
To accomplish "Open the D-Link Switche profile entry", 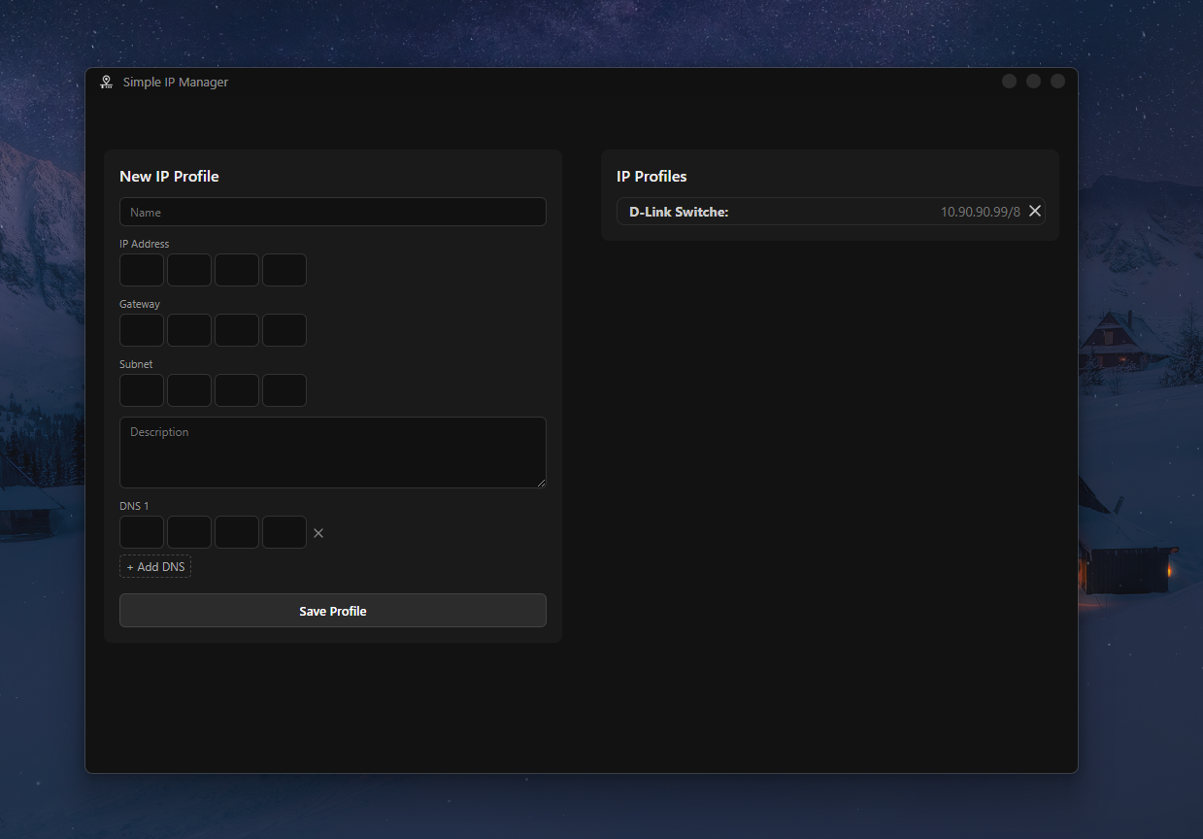I will click(x=777, y=212).
